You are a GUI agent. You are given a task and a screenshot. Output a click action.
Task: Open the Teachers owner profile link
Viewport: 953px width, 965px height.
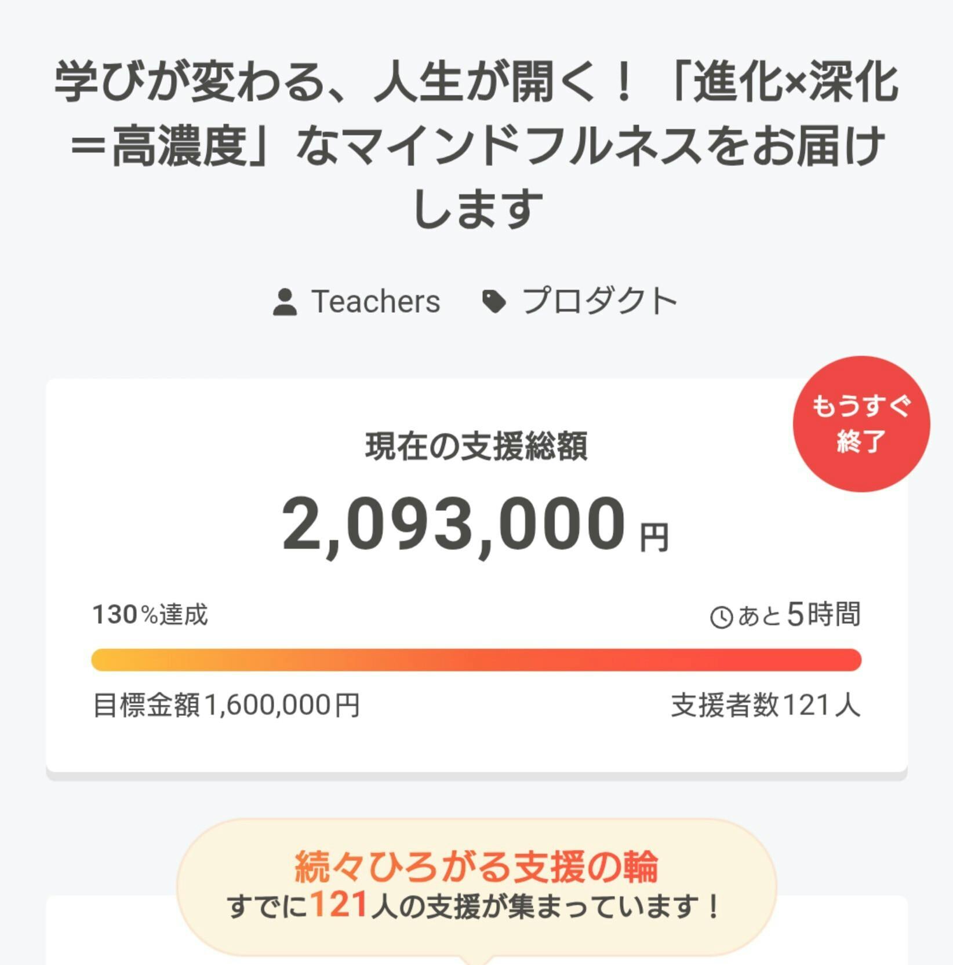(x=376, y=302)
